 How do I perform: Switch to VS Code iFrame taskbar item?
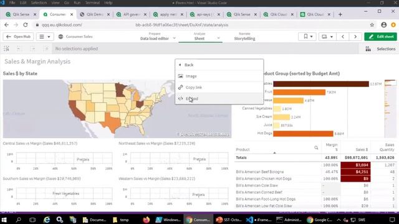[x=259, y=220]
